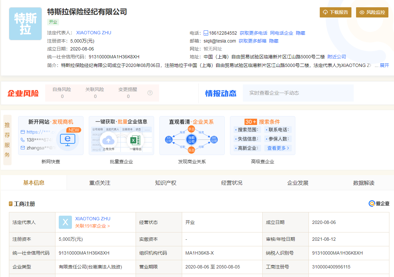Click the 有限责任公司(台港澳法人独资) company type cell

click(95, 267)
